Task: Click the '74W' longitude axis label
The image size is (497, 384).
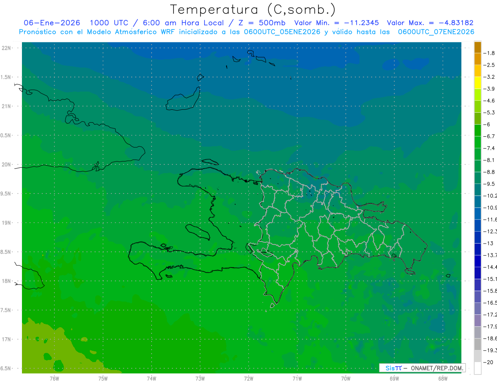Action: [x=152, y=379]
